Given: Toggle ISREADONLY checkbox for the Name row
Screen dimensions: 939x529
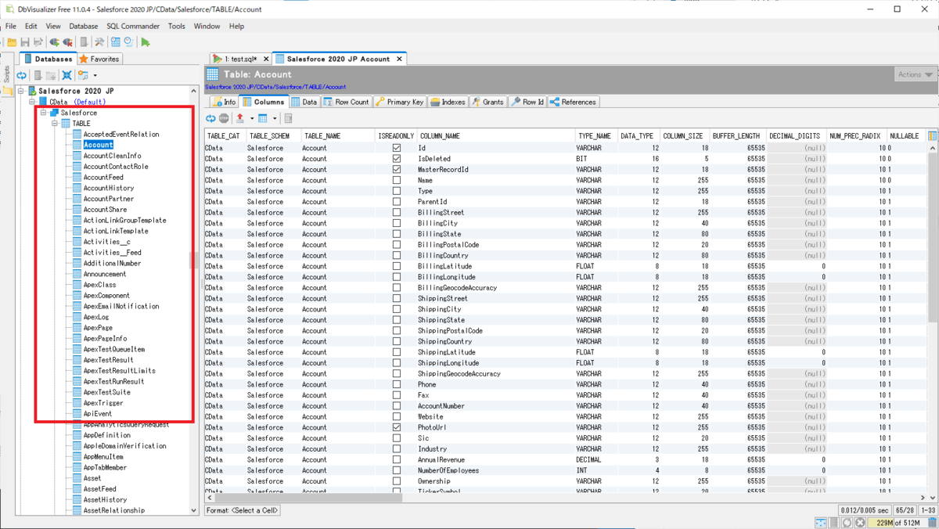Looking at the screenshot, I should click(x=397, y=180).
